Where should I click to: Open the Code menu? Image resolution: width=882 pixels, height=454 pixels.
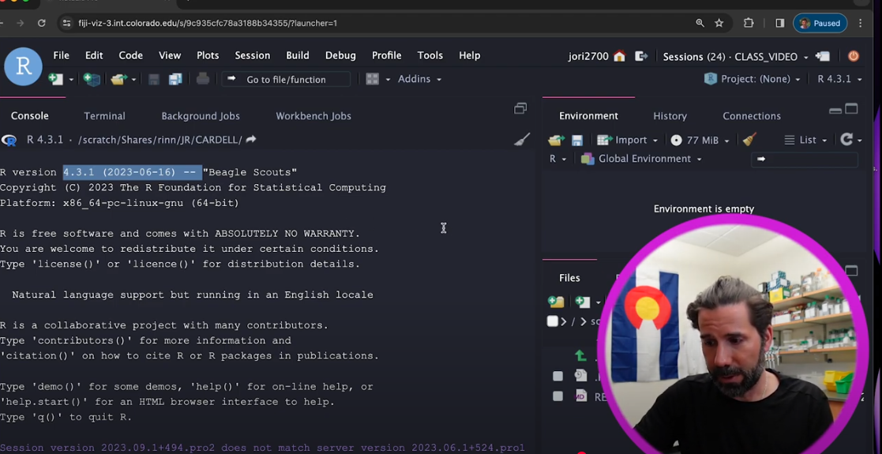pyautogui.click(x=130, y=55)
